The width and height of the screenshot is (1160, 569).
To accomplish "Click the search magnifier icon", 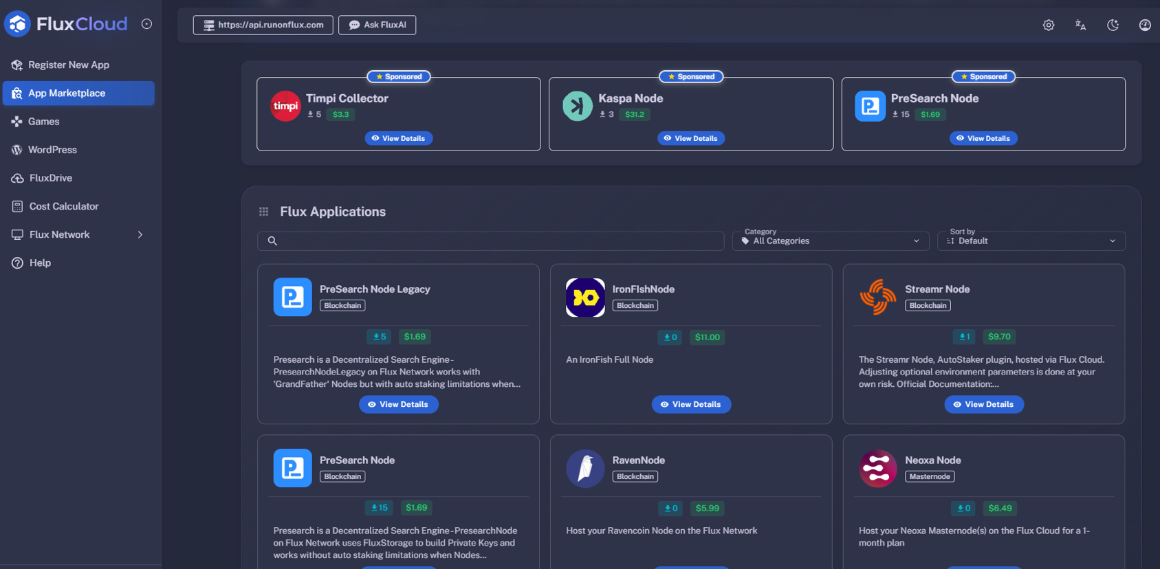I will [272, 241].
